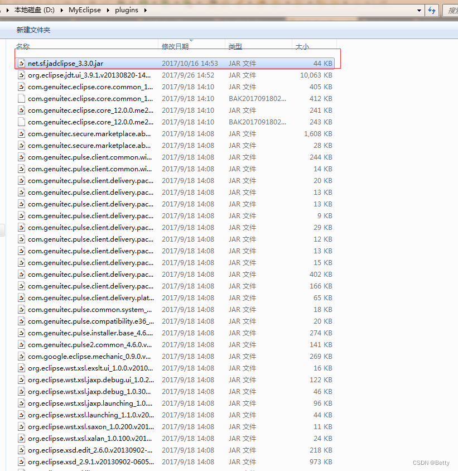Click the date 2017/10/16 14:53
The height and width of the screenshot is (471, 458).
tap(190, 64)
